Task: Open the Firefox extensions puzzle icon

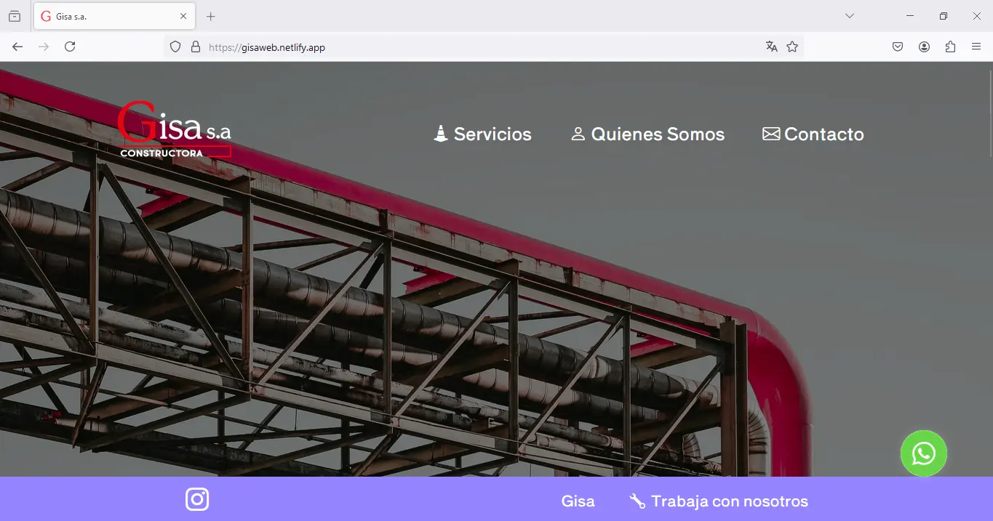Action: (950, 47)
